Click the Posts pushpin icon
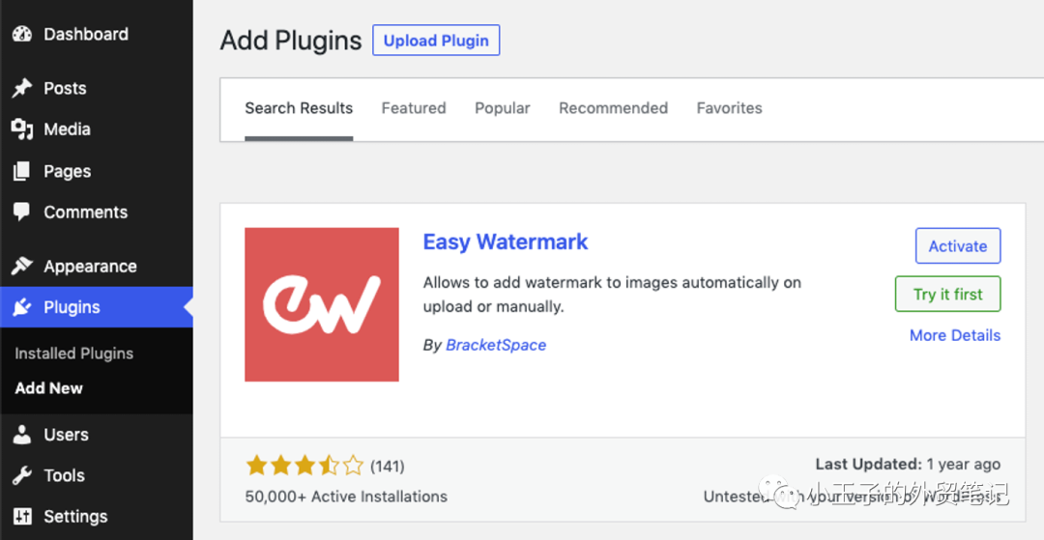1044x540 pixels. point(22,89)
